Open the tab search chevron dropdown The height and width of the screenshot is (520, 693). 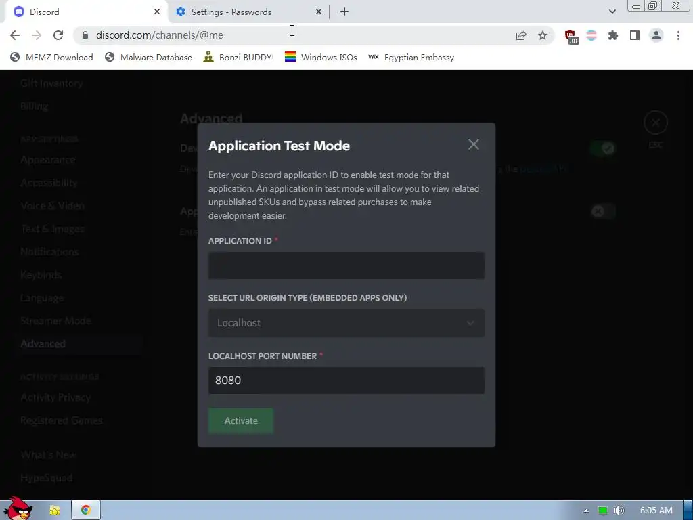click(612, 12)
